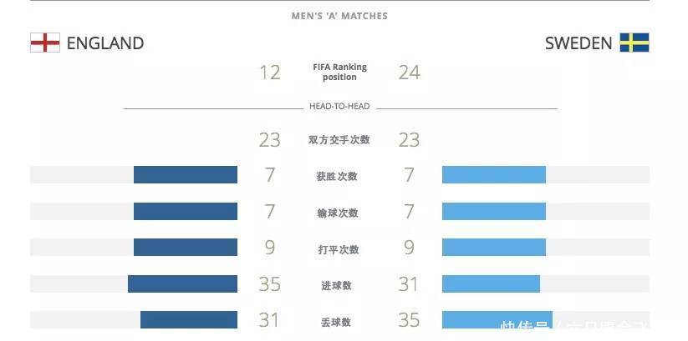Click the Sweden flag icon
688x341 pixels.
(x=634, y=43)
